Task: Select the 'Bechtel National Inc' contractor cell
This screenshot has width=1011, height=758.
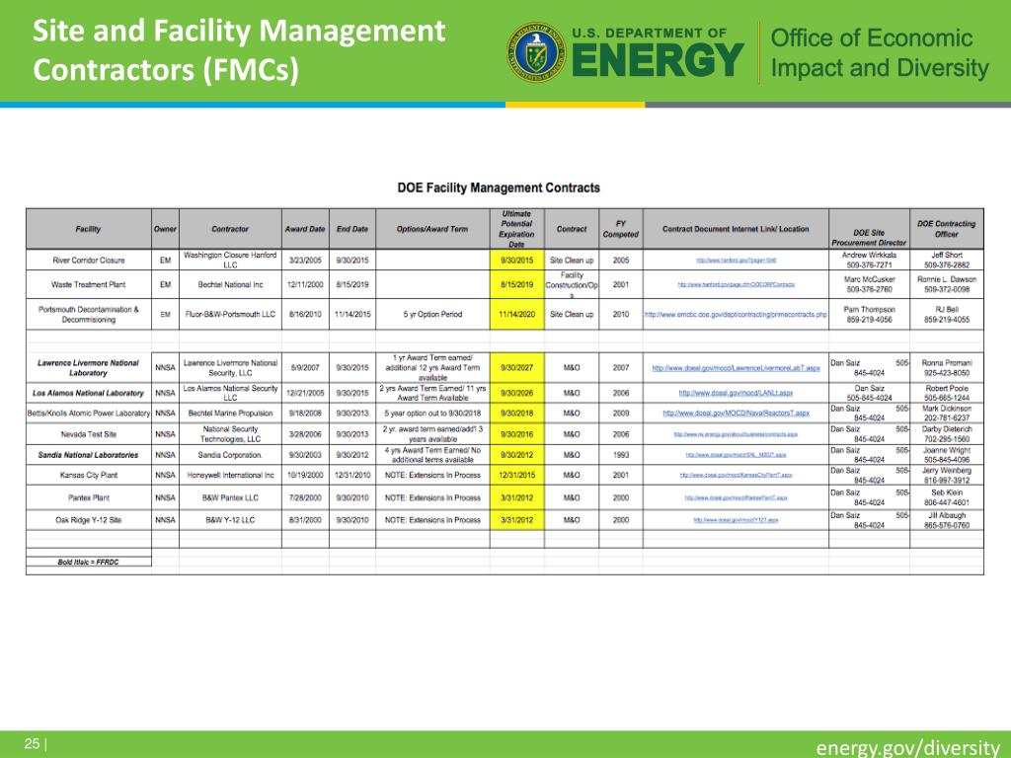Action: pyautogui.click(x=230, y=284)
